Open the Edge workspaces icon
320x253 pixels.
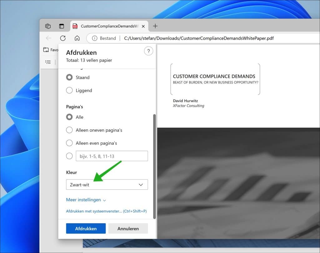pyautogui.click(x=48, y=26)
